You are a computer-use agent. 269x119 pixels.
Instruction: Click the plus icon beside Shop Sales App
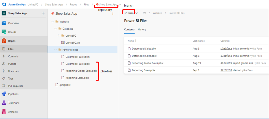43,13
